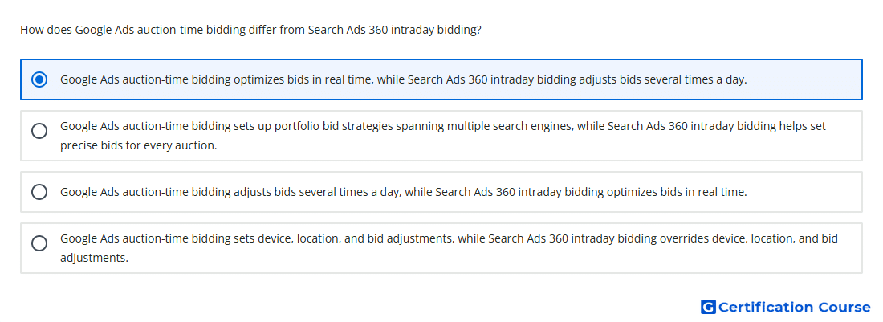Pick the radio for the device, location adjustments answer
The image size is (883, 322).
pyautogui.click(x=39, y=244)
